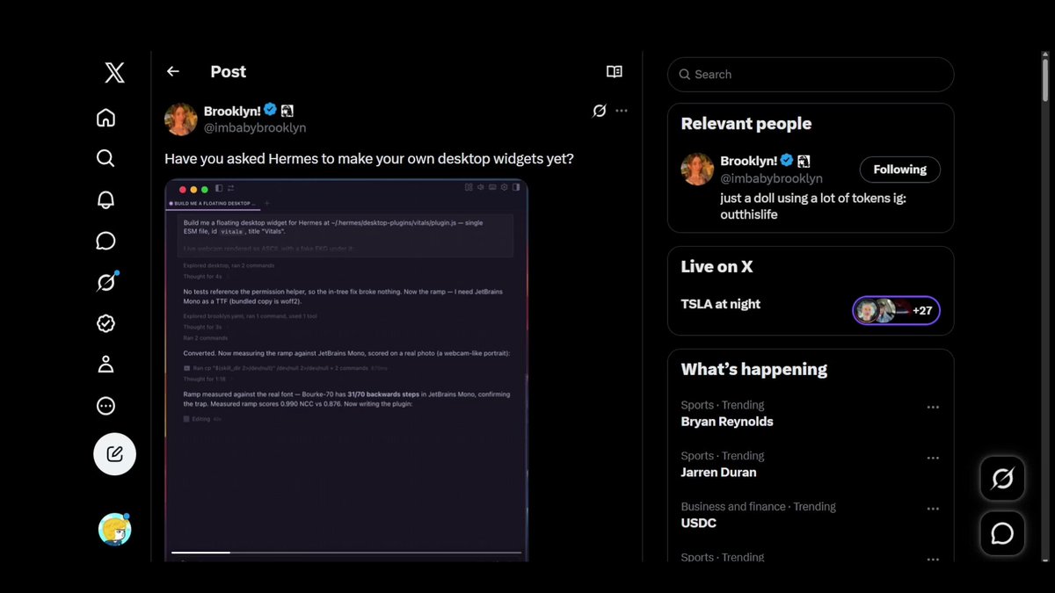
Task: Open the more menu for USDC
Action: 933,509
